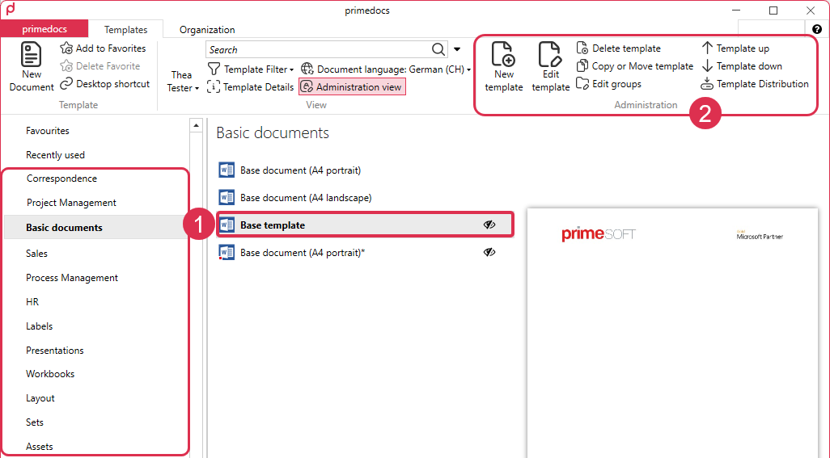
Task: Open the Labels category
Action: click(x=39, y=326)
